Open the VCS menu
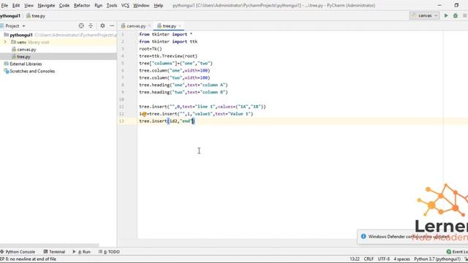The width and height of the screenshot is (468, 263). tap(125, 5)
